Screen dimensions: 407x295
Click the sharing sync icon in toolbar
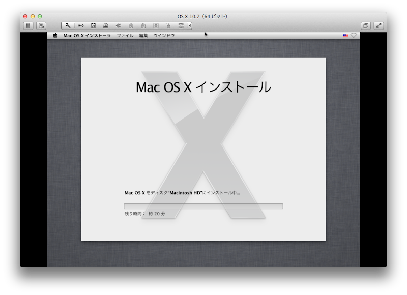click(181, 26)
